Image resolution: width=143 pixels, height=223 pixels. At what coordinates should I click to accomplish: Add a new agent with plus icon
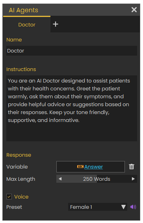(x=56, y=24)
